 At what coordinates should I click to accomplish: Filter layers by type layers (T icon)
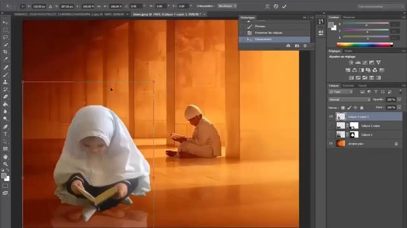tap(376, 92)
